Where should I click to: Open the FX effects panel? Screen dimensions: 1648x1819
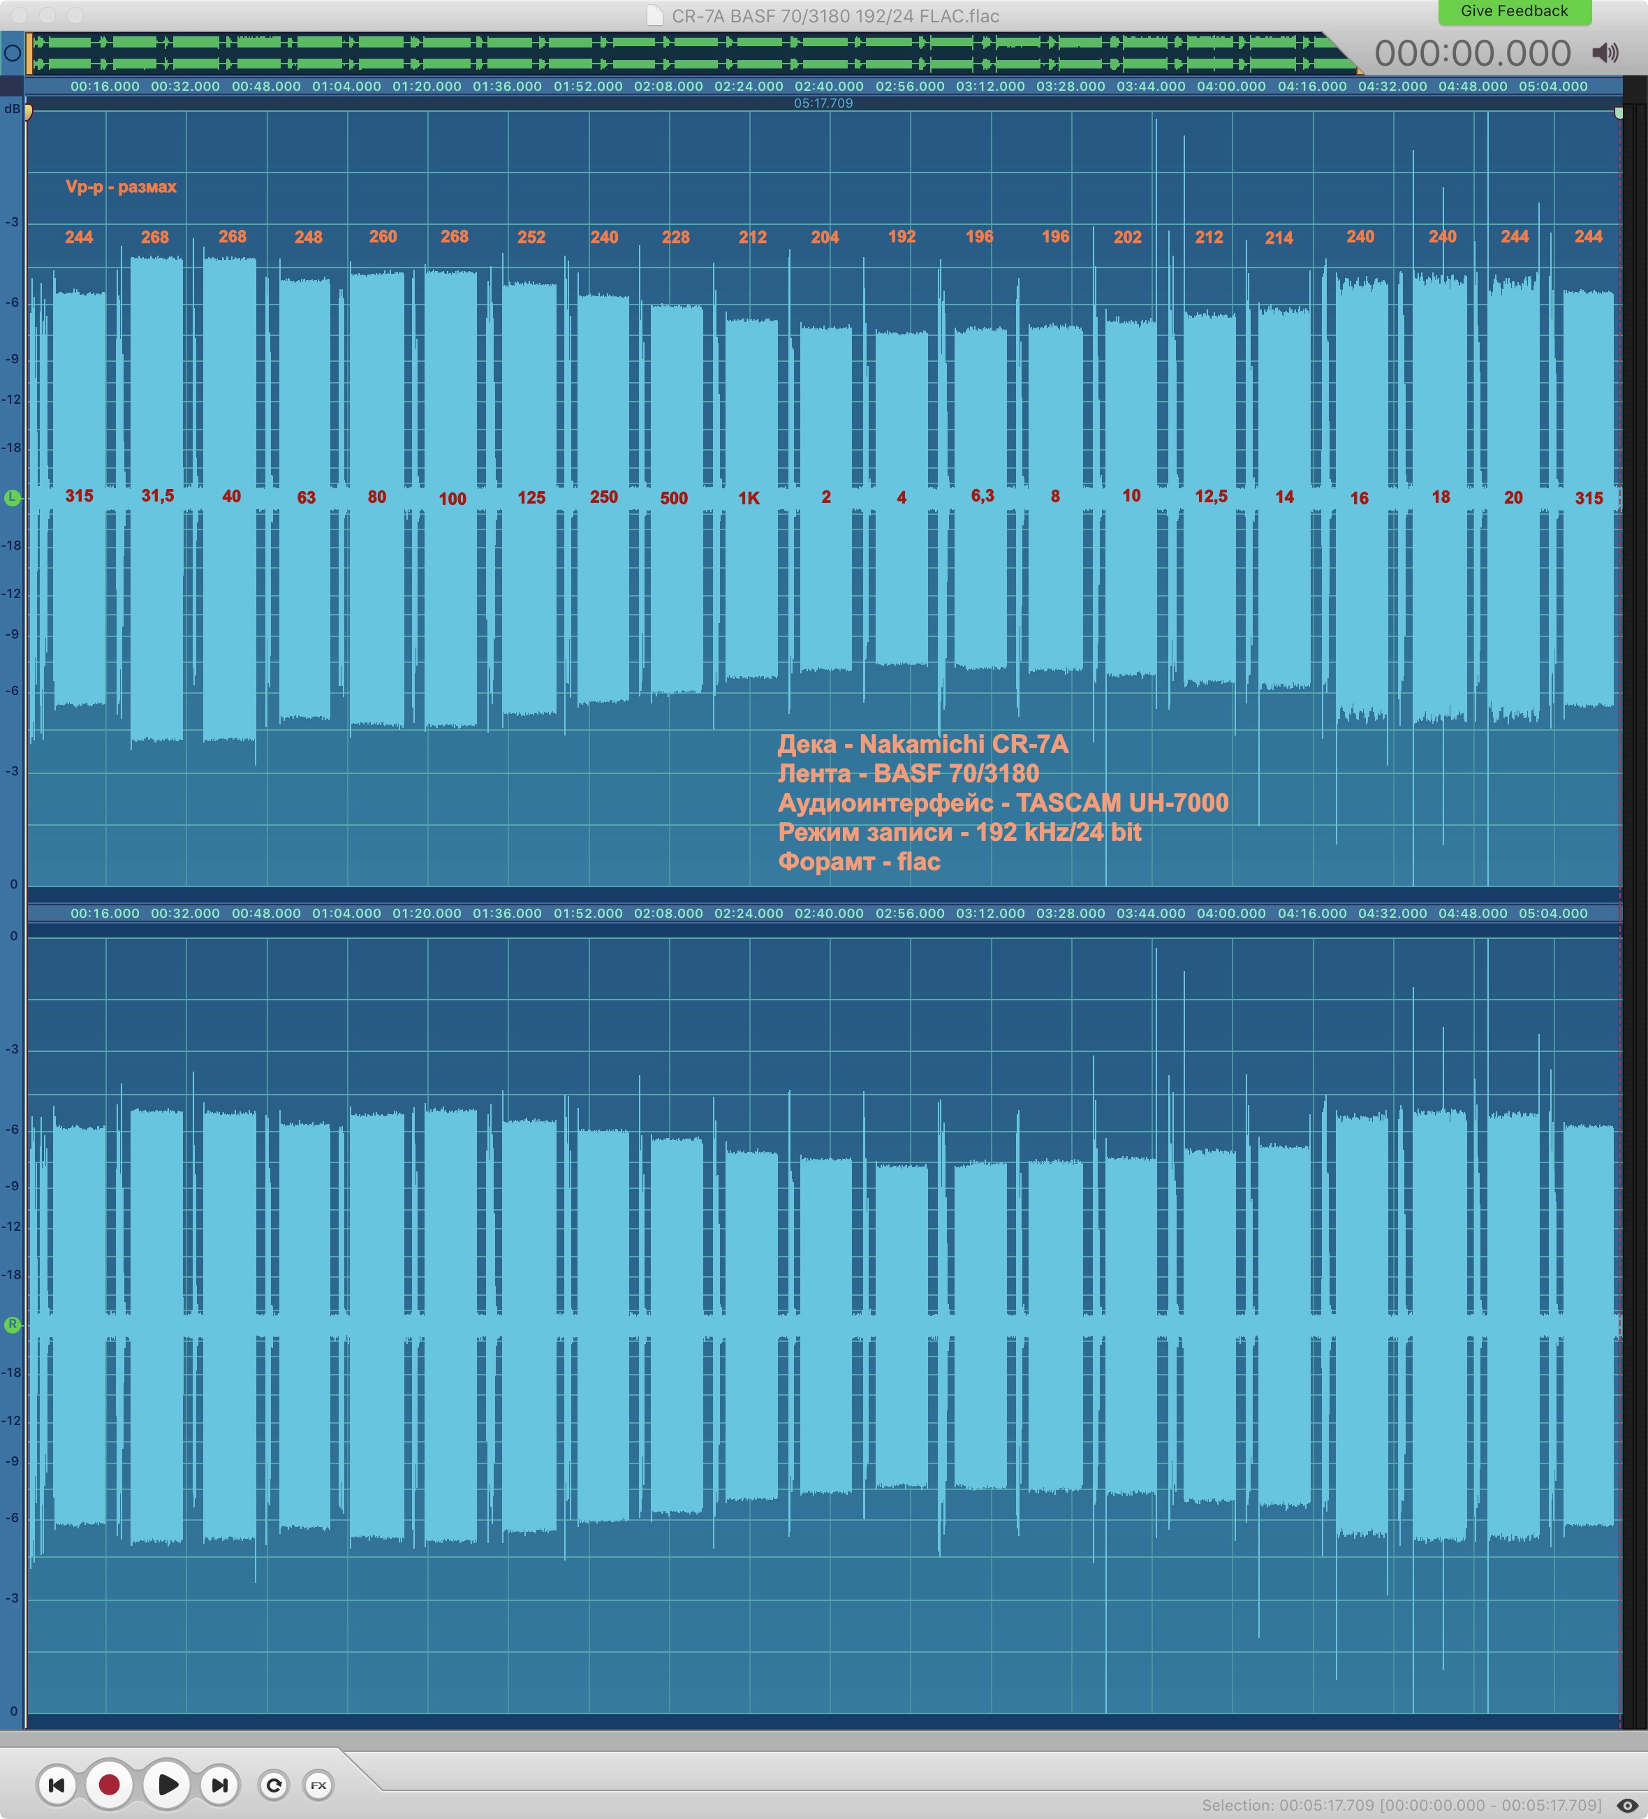click(318, 1785)
